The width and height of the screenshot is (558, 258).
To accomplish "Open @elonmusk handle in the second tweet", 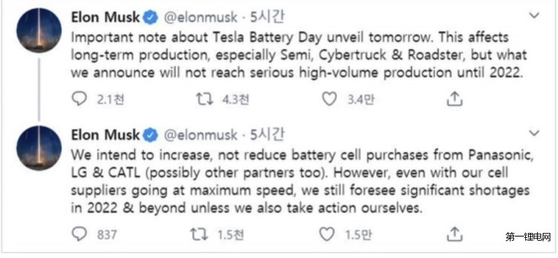I will pyautogui.click(x=200, y=135).
